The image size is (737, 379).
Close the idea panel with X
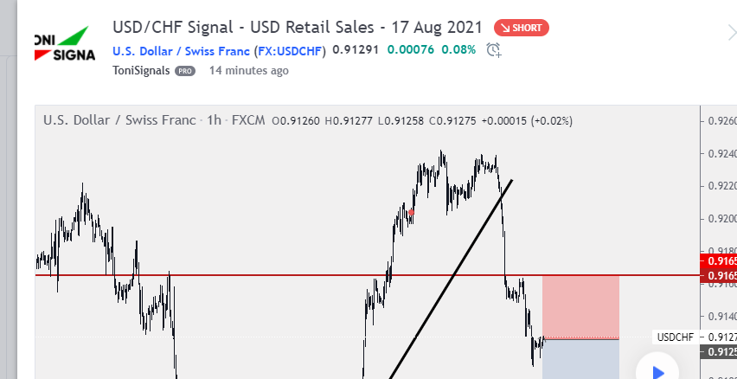click(x=732, y=34)
